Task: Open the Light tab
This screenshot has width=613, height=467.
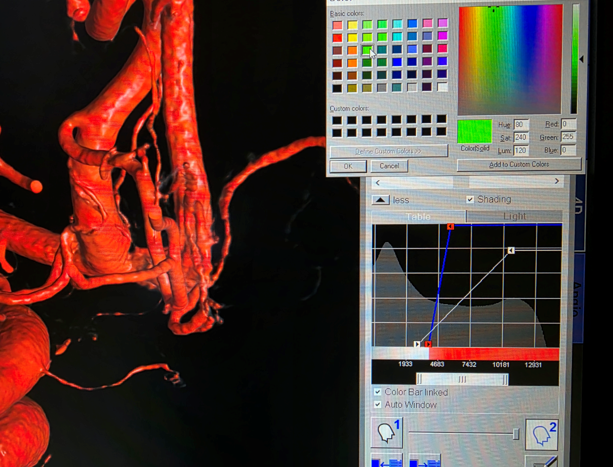Action: click(514, 216)
